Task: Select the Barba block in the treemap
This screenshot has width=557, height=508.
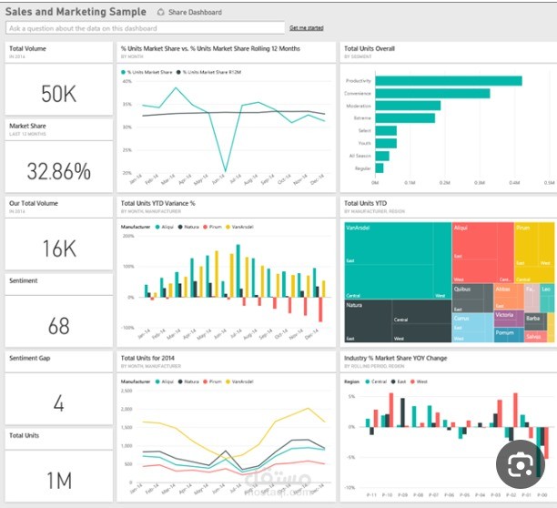Action: tap(536, 320)
